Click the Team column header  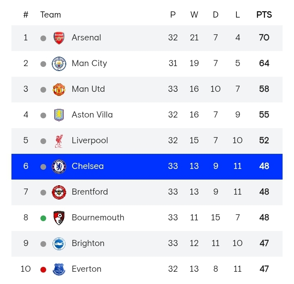tap(51, 15)
